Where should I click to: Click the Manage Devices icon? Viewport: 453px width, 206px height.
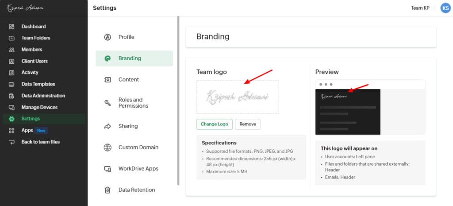tap(12, 107)
